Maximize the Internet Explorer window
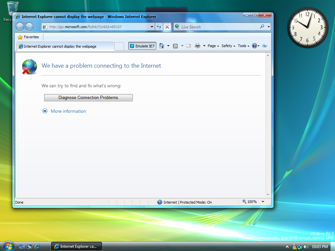335x251 pixels. 255,15
